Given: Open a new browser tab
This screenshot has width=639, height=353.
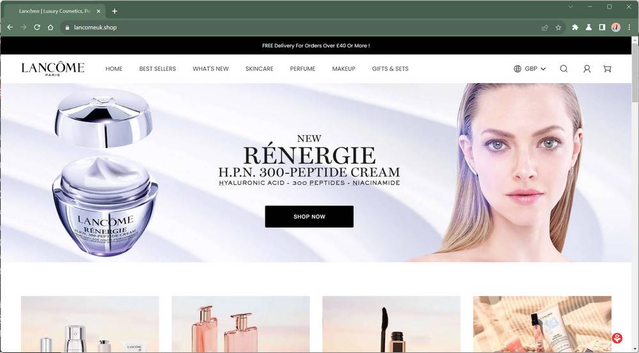Looking at the screenshot, I should coord(114,11).
